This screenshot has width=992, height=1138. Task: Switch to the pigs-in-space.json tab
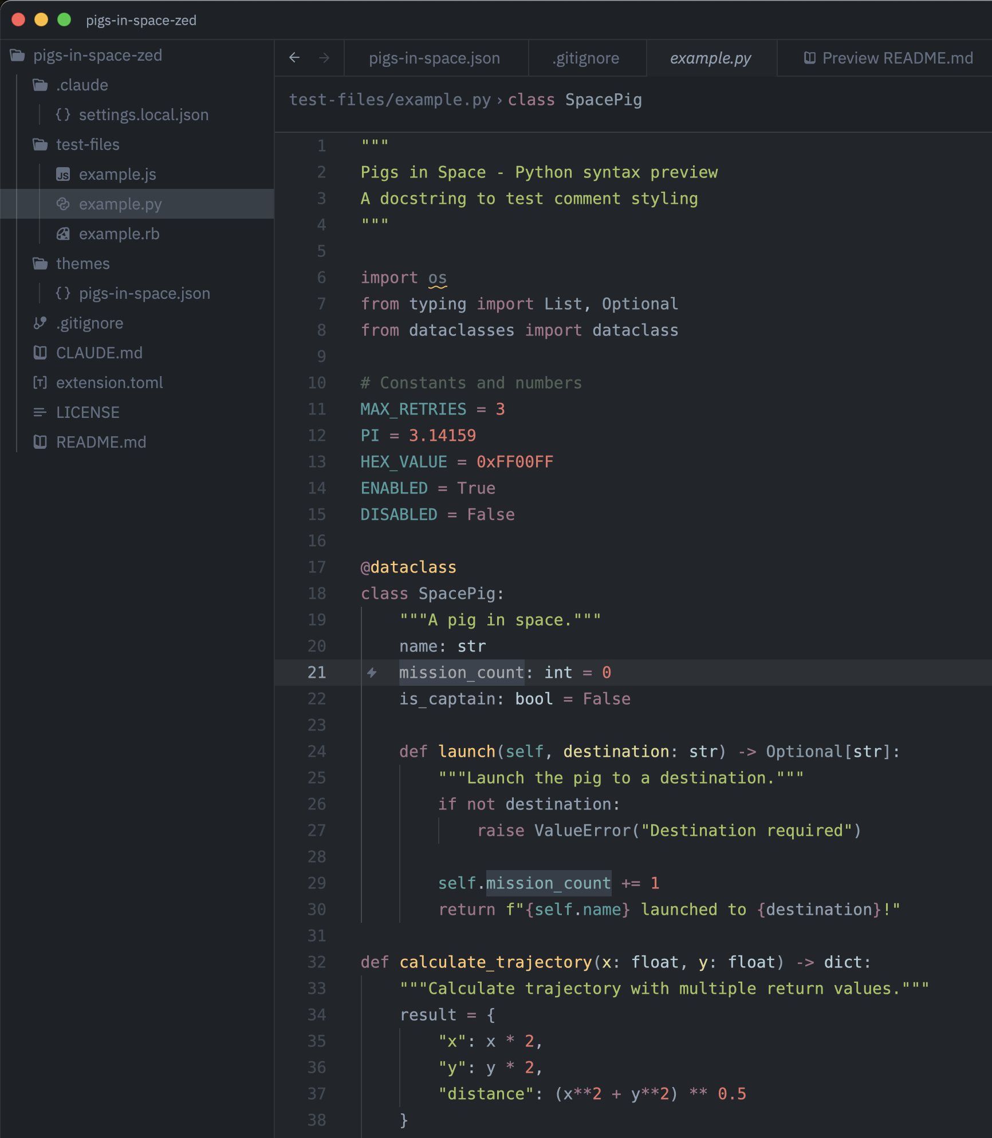(435, 58)
